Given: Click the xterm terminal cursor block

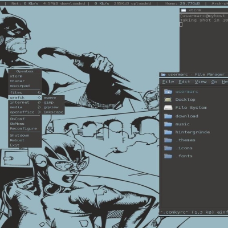Looking at the screenshot, I should pyautogui.click(x=181, y=25).
